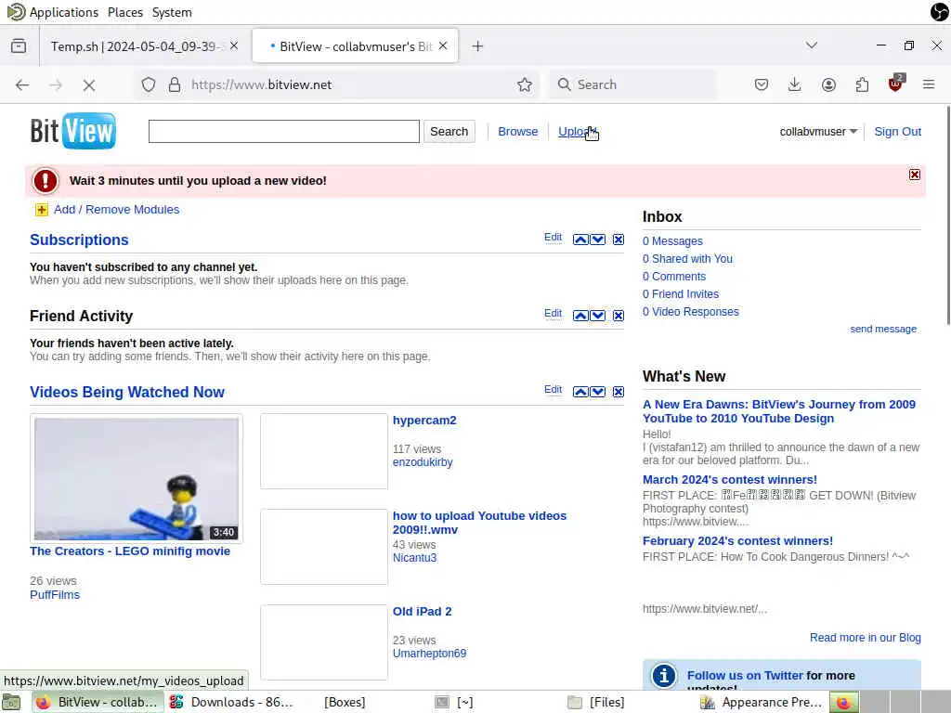
Task: Move Subscriptions module down
Action: click(x=597, y=240)
